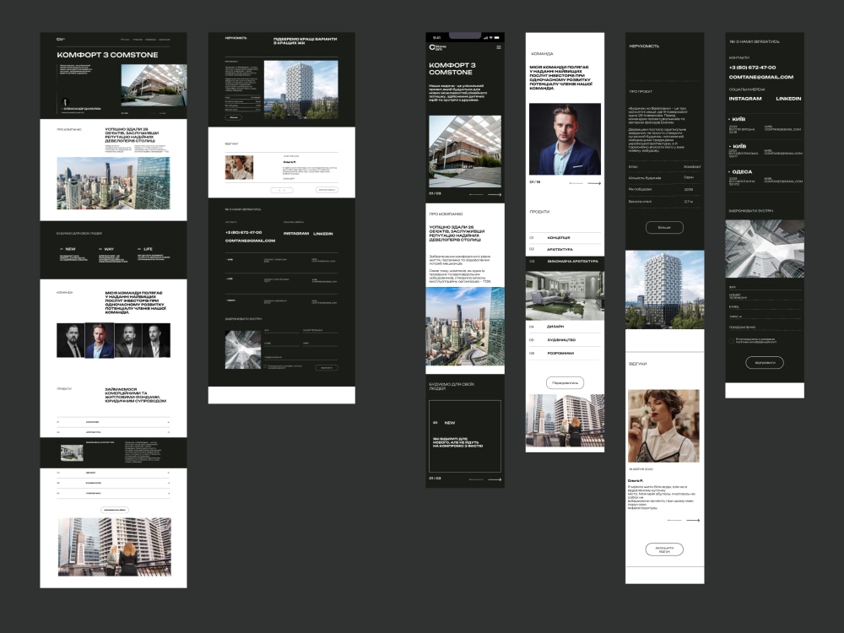Select the WAY item in desktop dark section
The height and width of the screenshot is (633, 844).
click(x=113, y=255)
